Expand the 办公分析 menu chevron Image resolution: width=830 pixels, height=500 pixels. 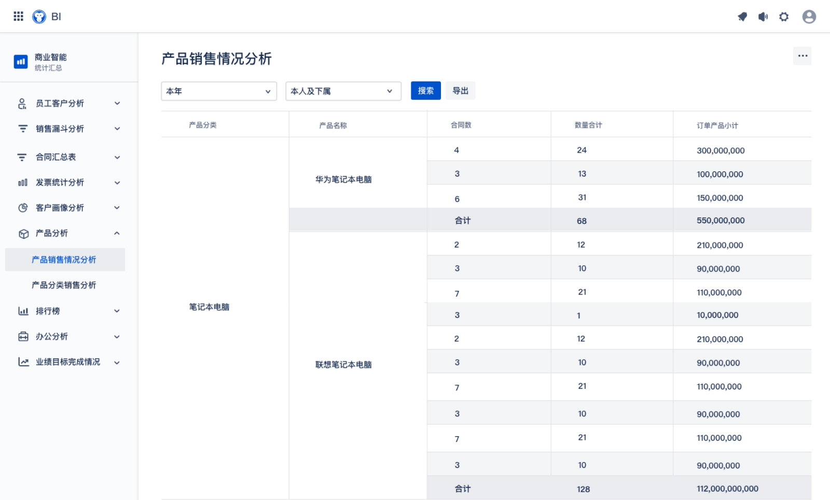pyautogui.click(x=117, y=337)
